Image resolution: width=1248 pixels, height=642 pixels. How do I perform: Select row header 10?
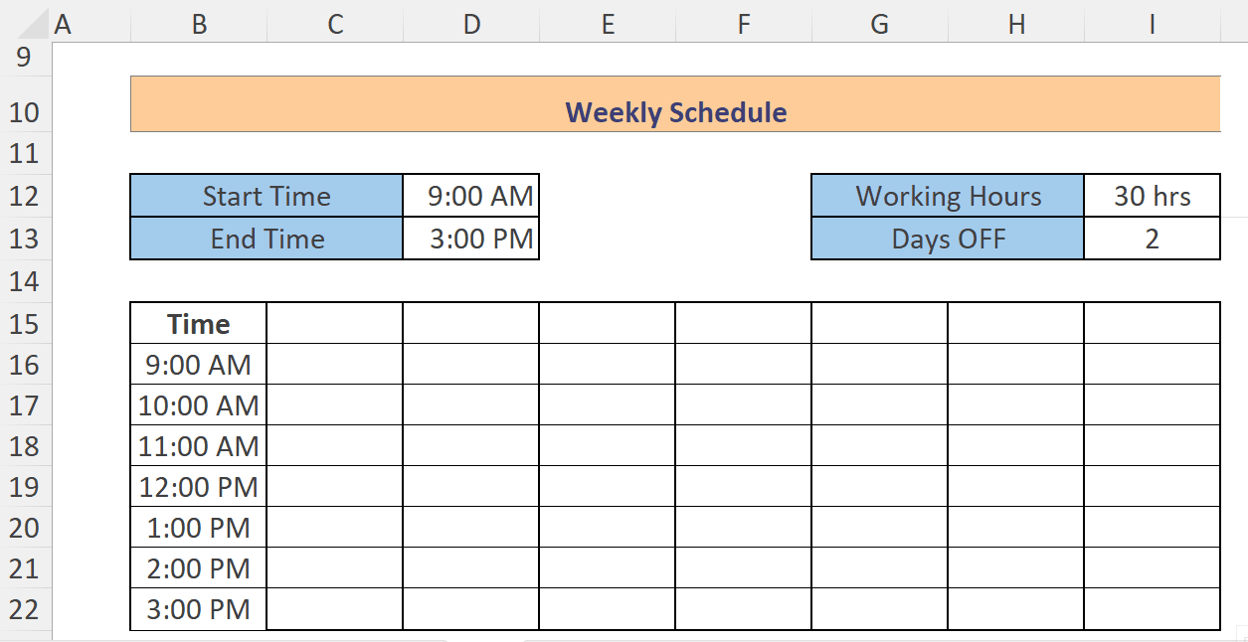(x=25, y=112)
